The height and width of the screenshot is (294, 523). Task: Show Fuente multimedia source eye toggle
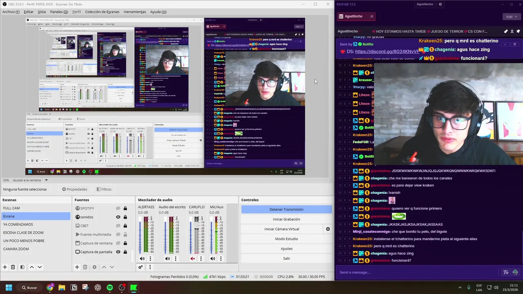coord(118,234)
